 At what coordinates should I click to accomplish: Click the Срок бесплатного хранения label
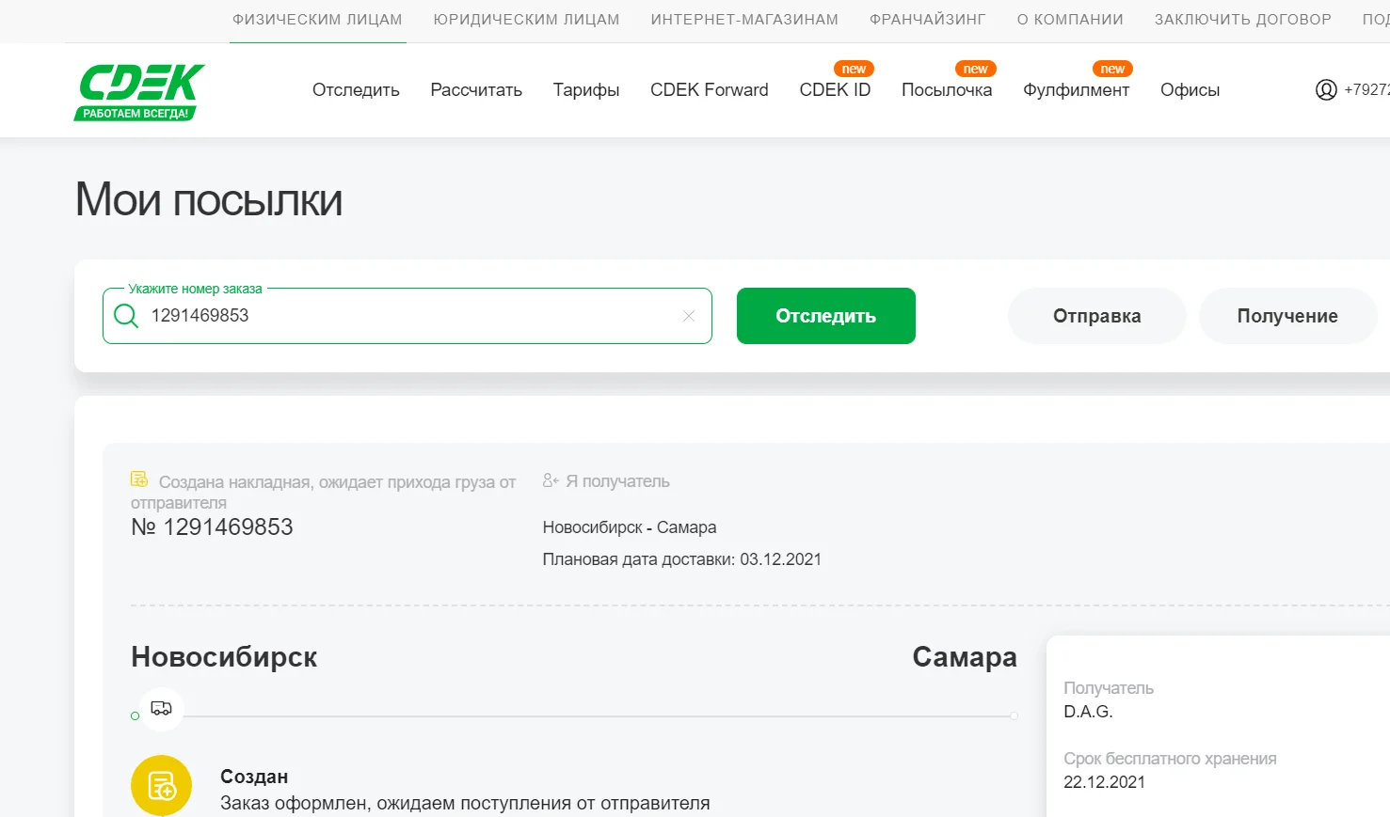pyautogui.click(x=1170, y=759)
